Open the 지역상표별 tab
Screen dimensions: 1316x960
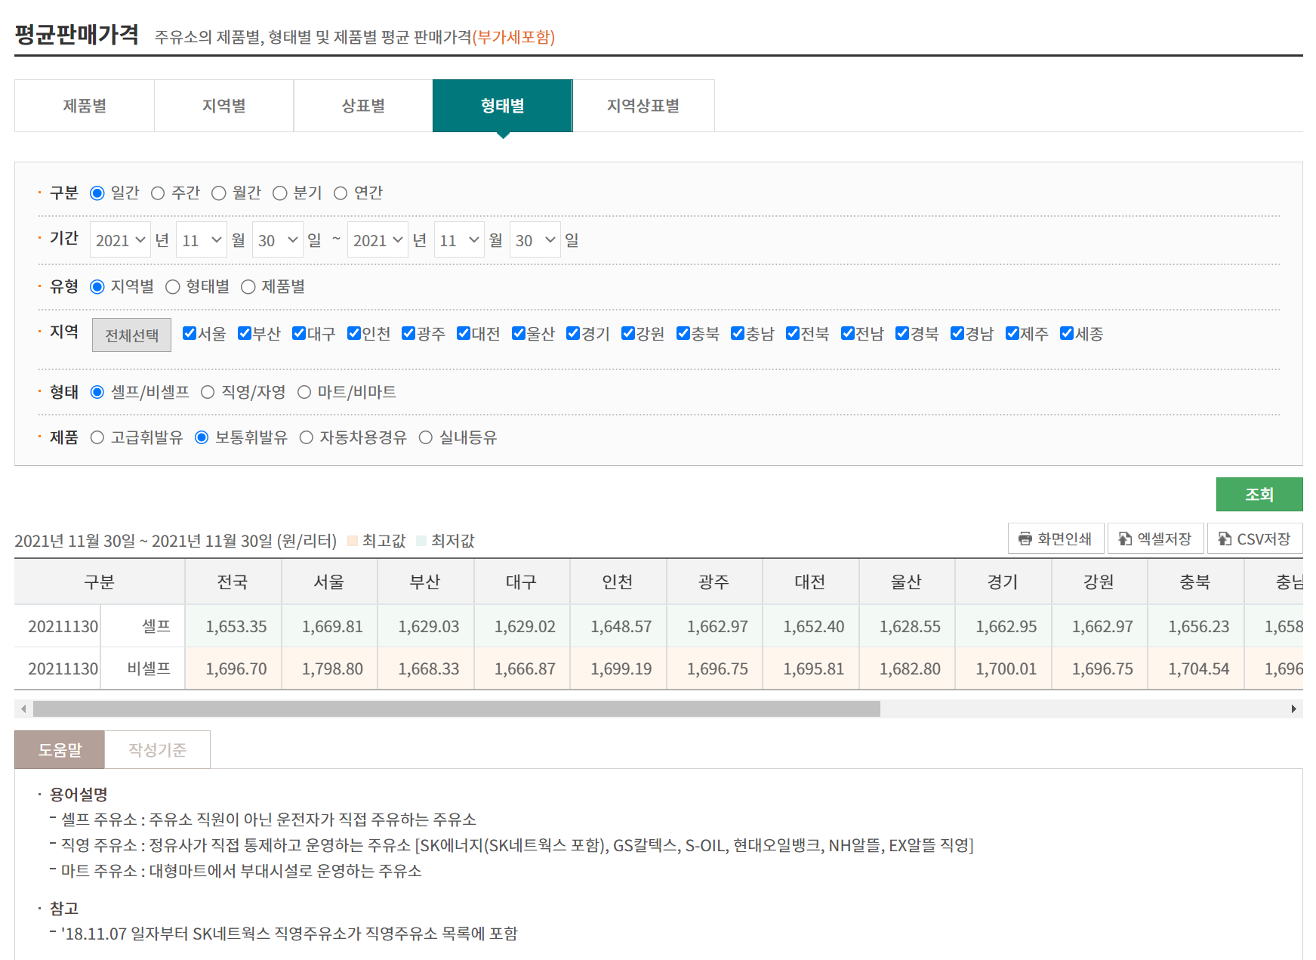[x=643, y=106]
